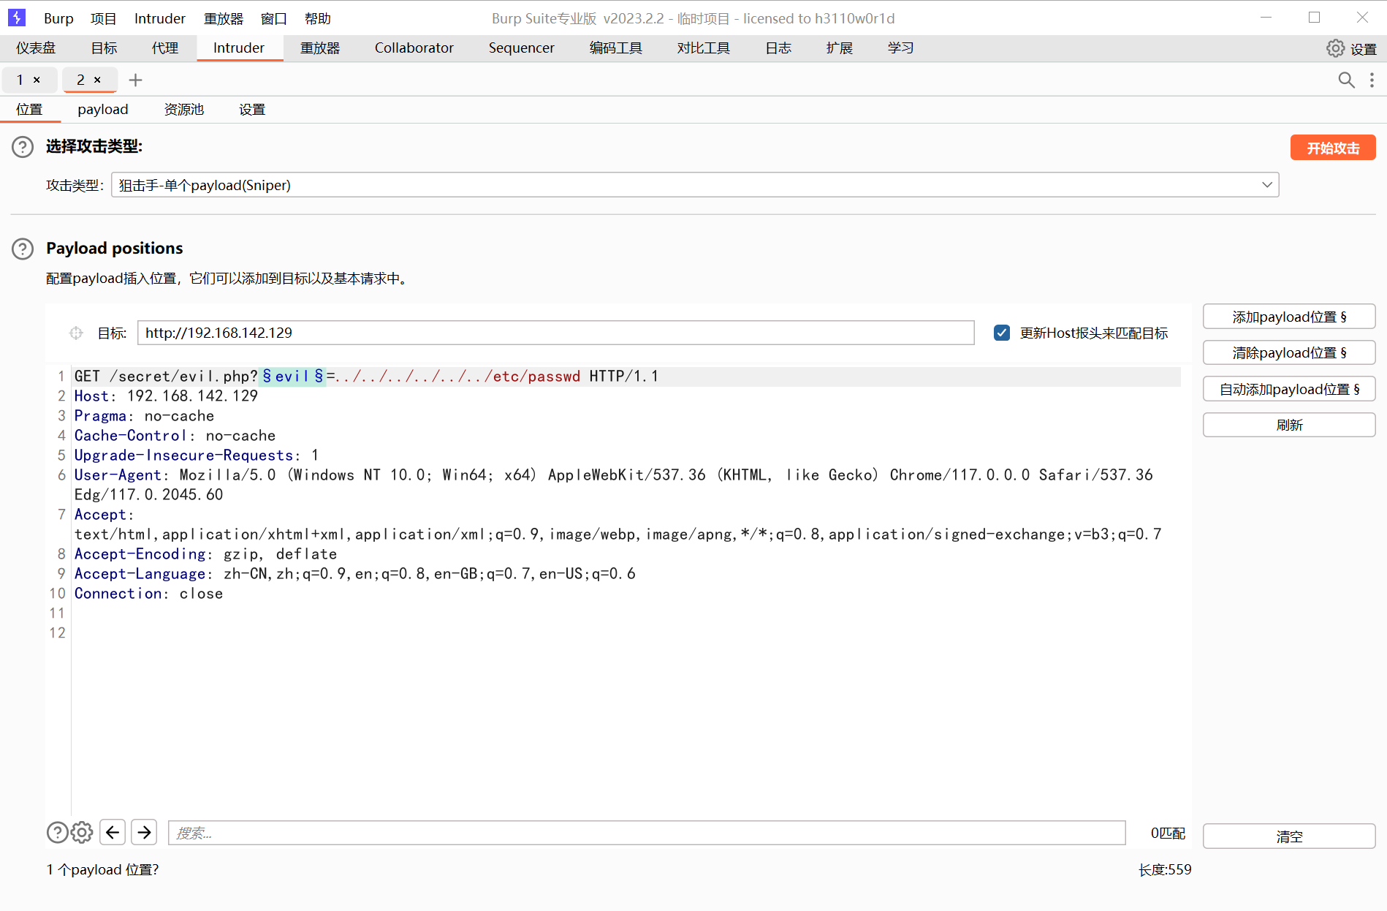Click the highlighted §evil§ payload marker
The image size is (1387, 911).
tap(292, 377)
